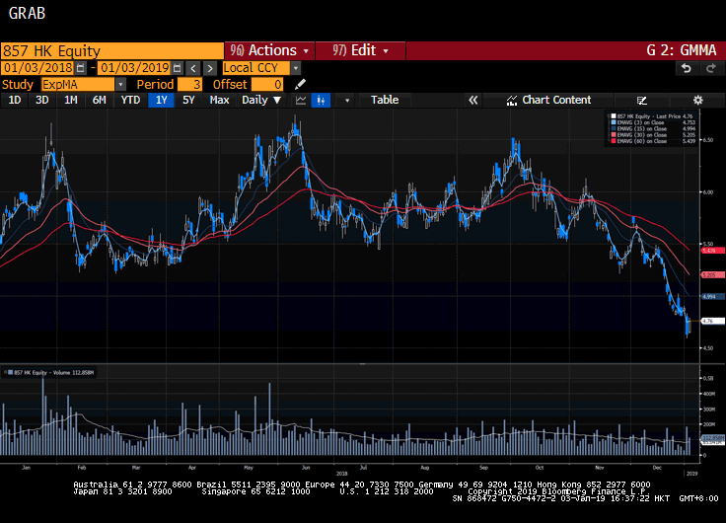The image size is (726, 523).
Task: Click the 5.439 red price axis tag
Action: (712, 251)
